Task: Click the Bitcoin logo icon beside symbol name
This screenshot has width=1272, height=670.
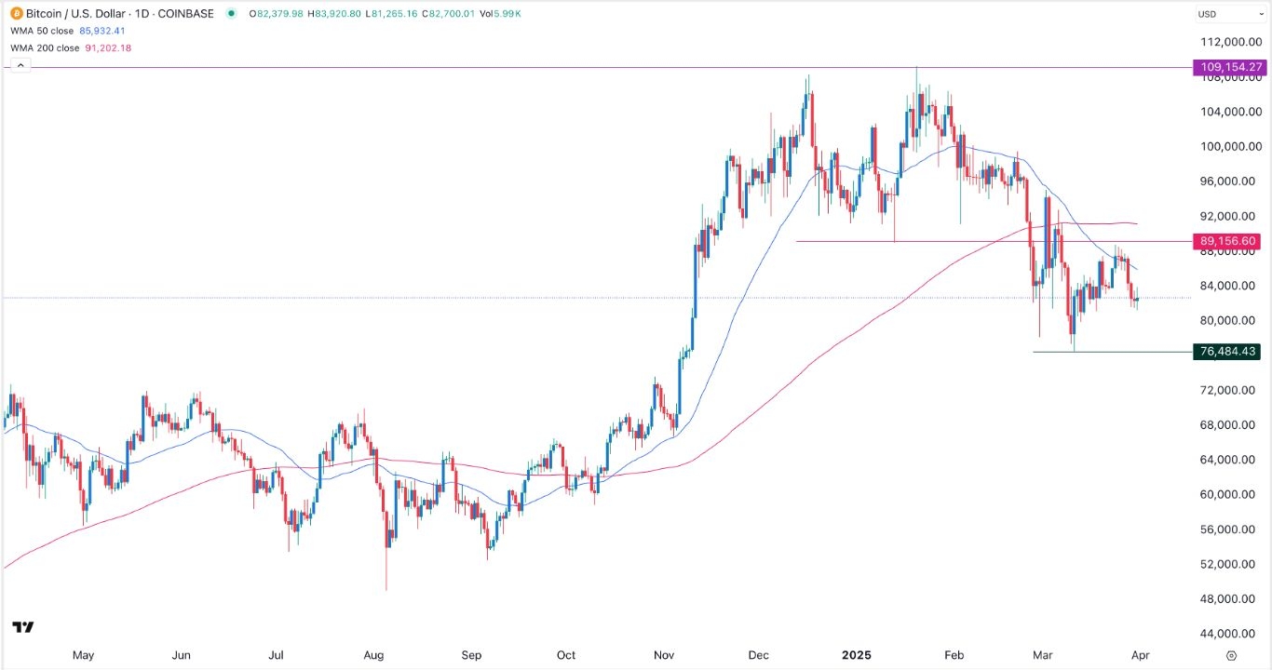Action: (16, 13)
